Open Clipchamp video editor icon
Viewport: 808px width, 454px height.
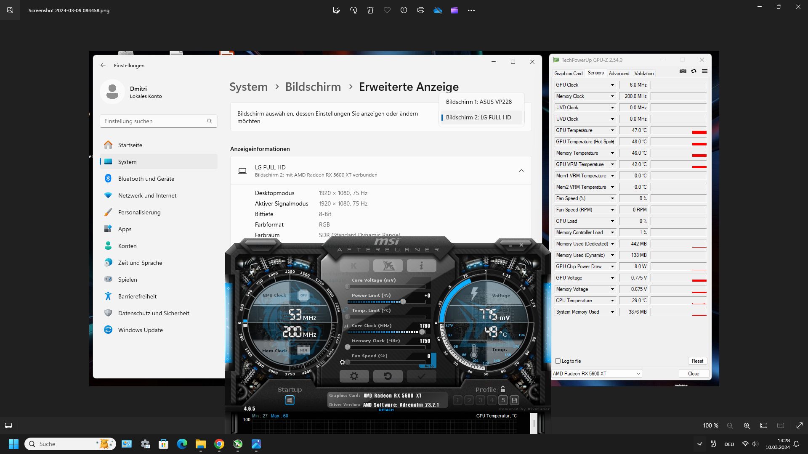pos(454,10)
